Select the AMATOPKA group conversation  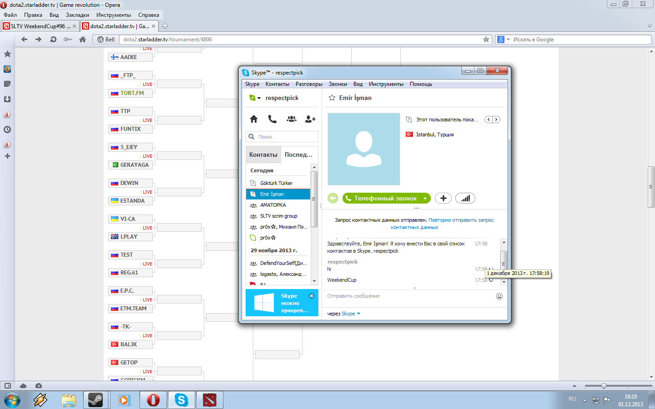pyautogui.click(x=278, y=205)
